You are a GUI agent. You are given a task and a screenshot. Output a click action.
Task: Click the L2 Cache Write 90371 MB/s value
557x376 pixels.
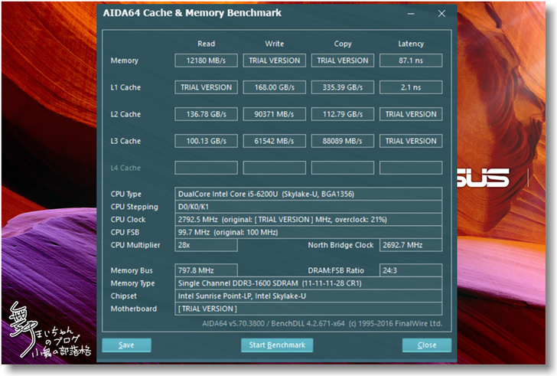click(x=274, y=114)
